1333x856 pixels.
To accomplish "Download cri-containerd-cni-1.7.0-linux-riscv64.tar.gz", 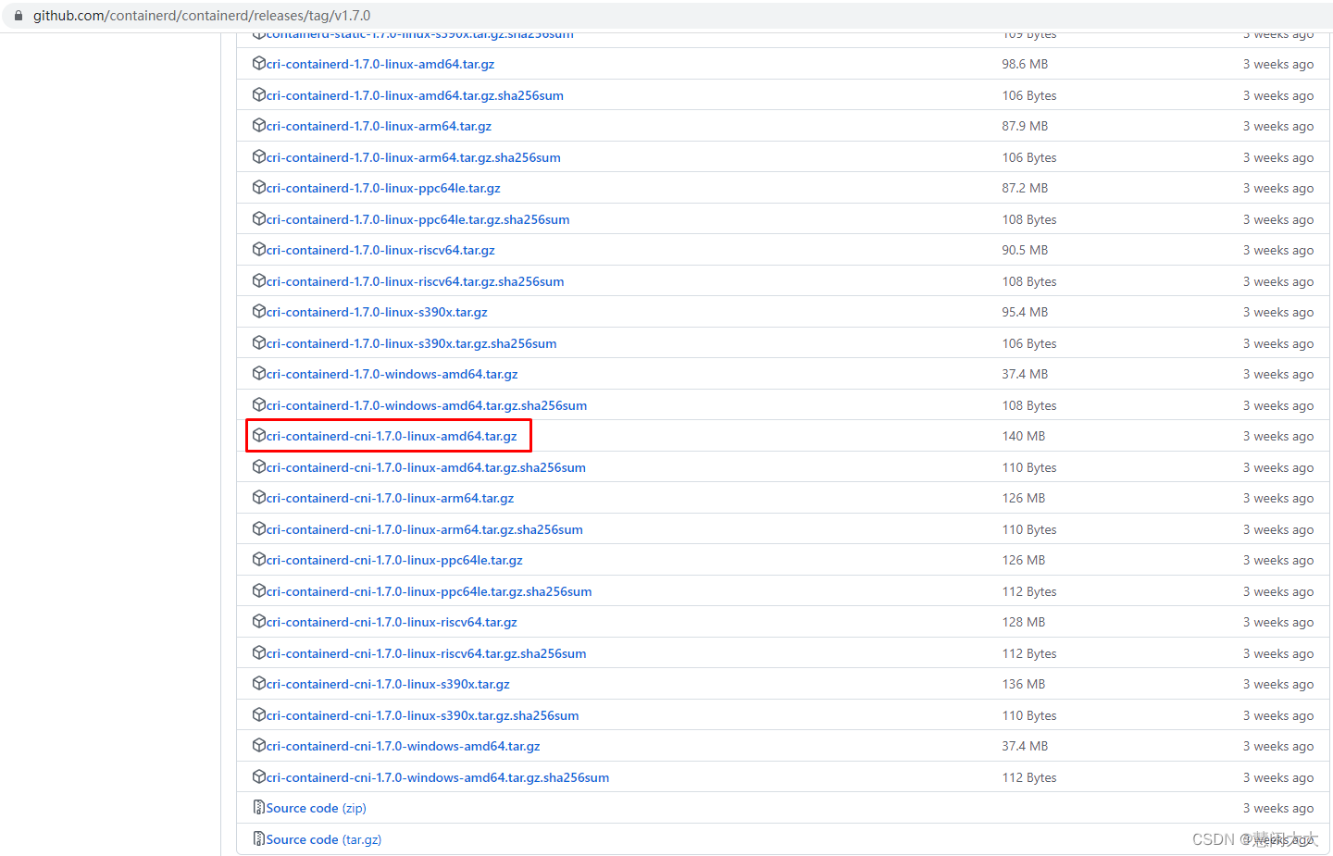I will tap(392, 622).
